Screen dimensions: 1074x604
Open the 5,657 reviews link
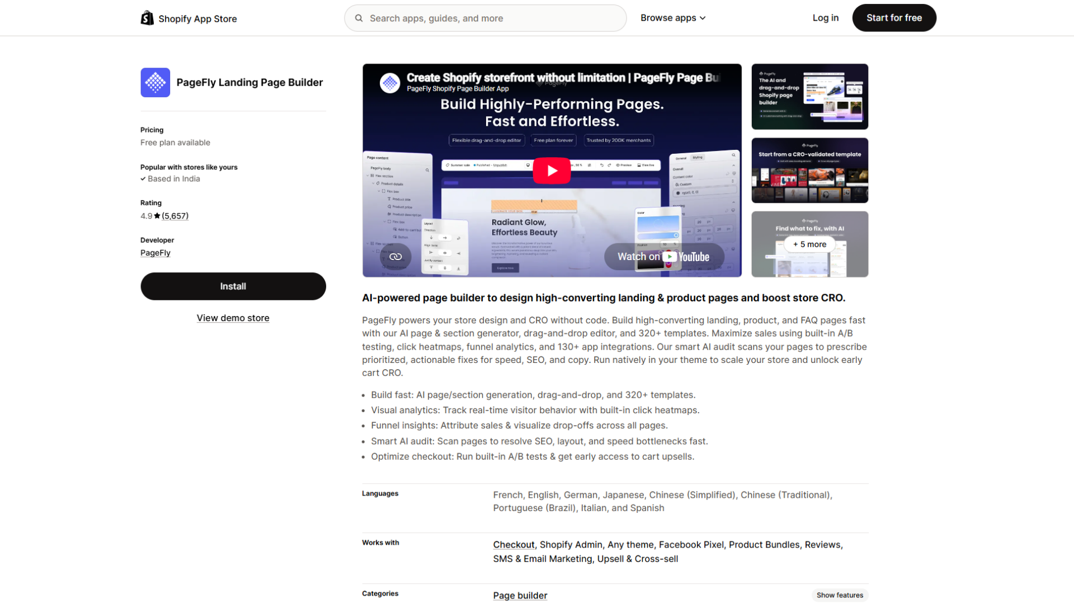point(175,216)
